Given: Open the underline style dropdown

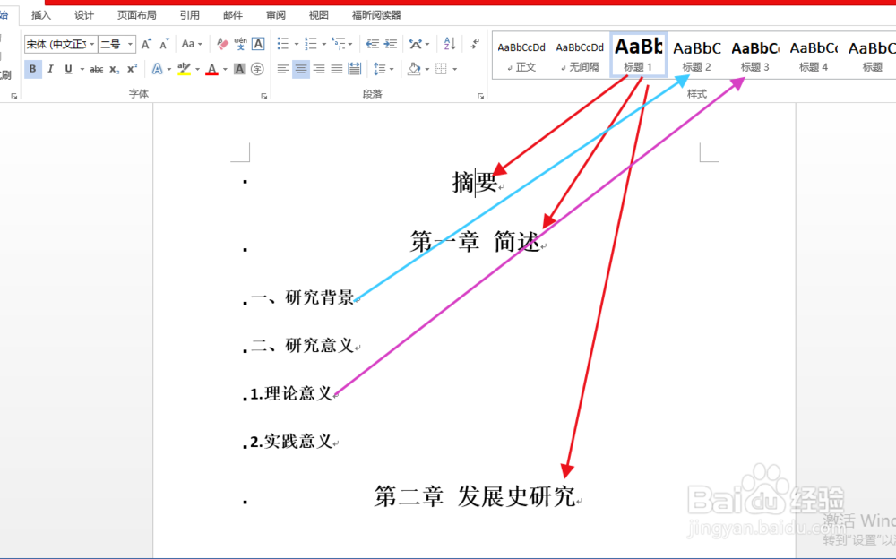Looking at the screenshot, I should pyautogui.click(x=82, y=69).
